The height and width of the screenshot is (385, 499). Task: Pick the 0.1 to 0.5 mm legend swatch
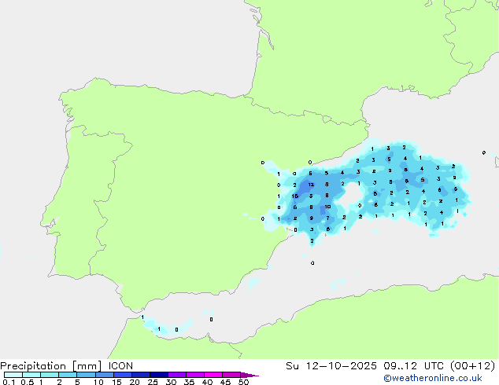coord(13,375)
